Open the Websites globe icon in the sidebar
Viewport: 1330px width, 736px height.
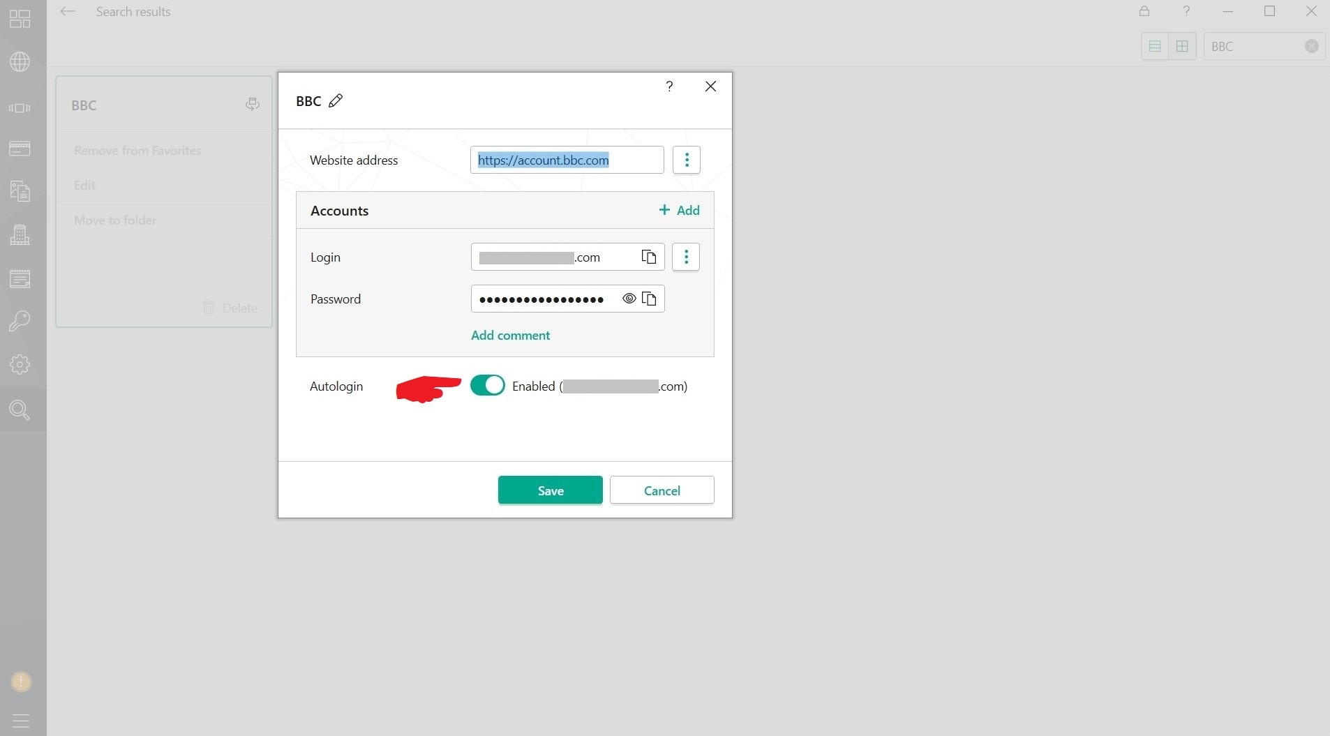click(x=20, y=62)
